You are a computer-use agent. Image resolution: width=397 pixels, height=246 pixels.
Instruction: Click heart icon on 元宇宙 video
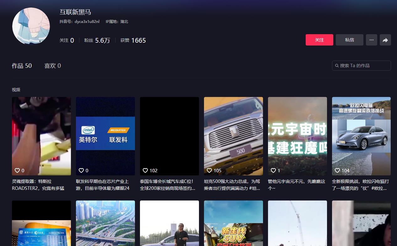point(273,170)
